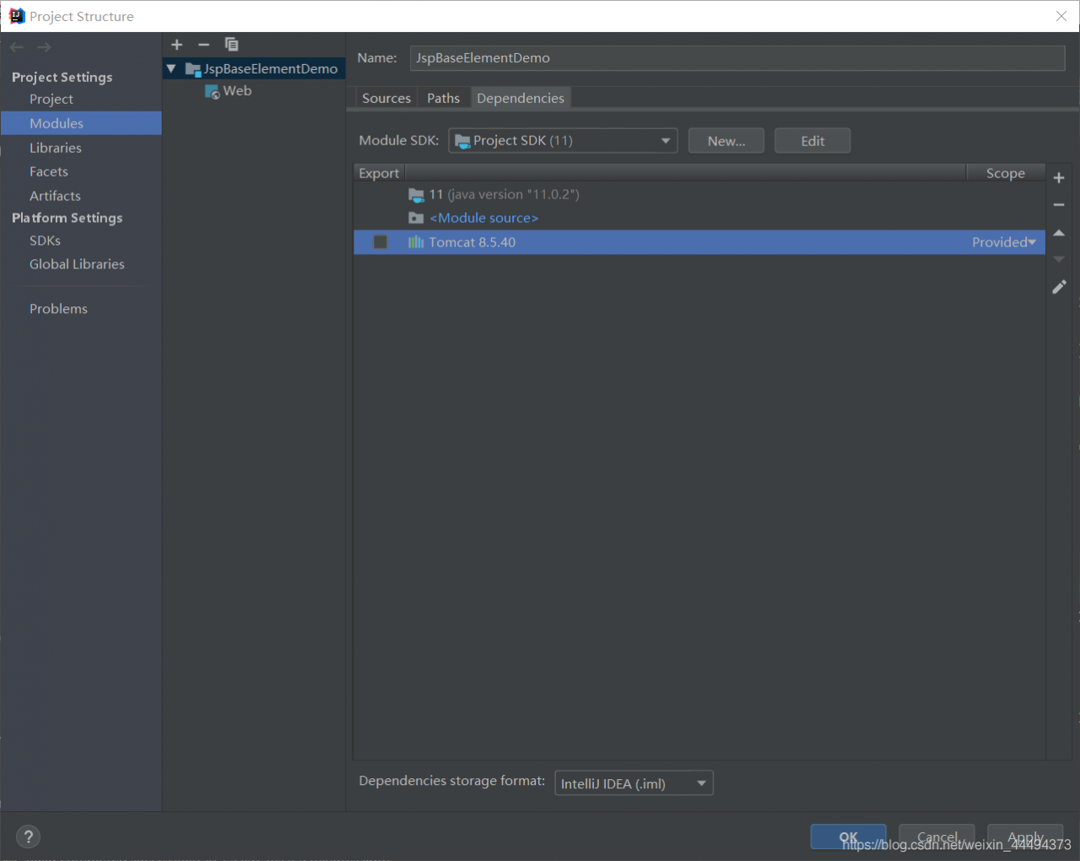Viewport: 1080px width, 861px height.
Task: Open Project settings section
Action: pos(51,100)
